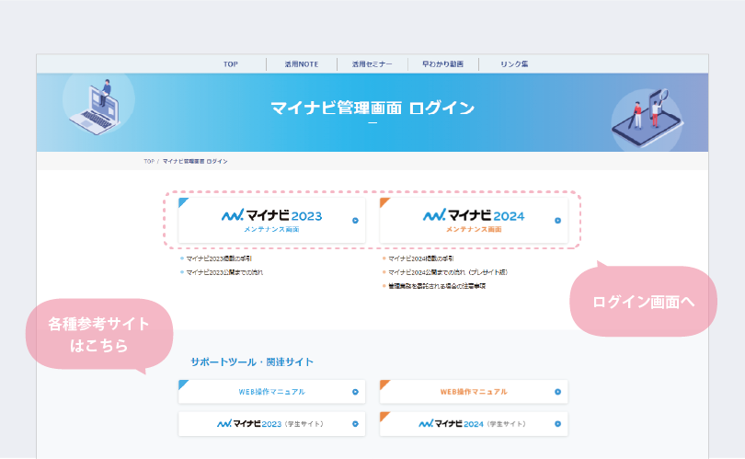Open the blue WEB操作マニュアル button

[271, 392]
